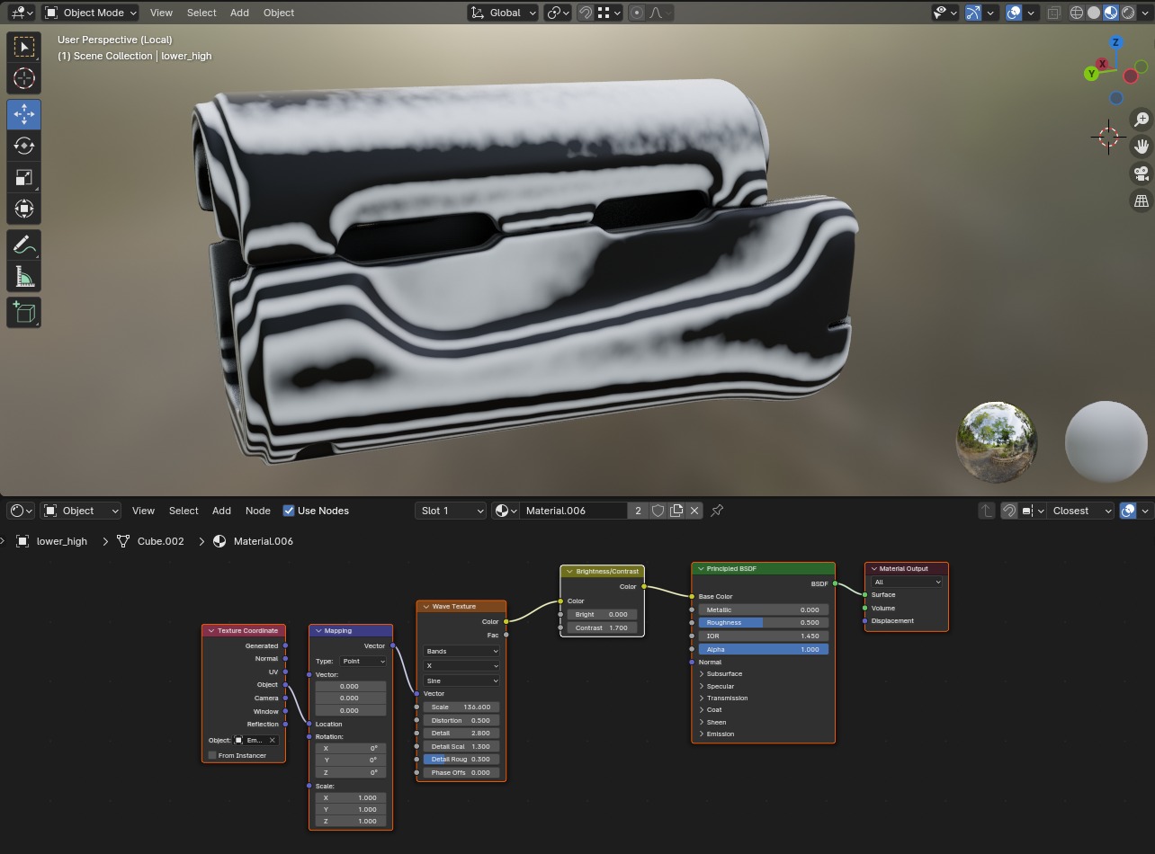Select the Measure tool
1155x854 pixels.
24,278
